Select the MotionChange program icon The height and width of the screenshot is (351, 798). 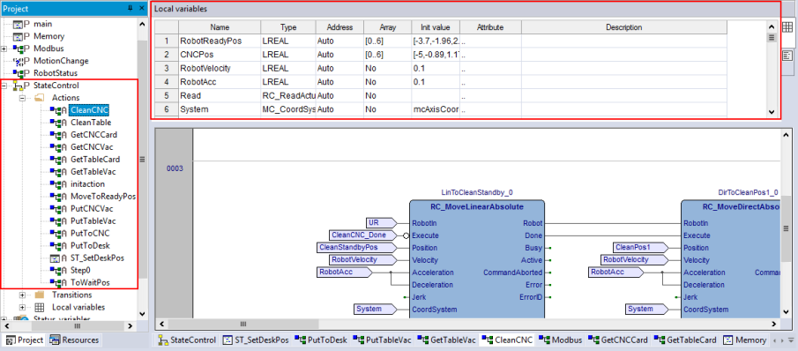(x=21, y=61)
